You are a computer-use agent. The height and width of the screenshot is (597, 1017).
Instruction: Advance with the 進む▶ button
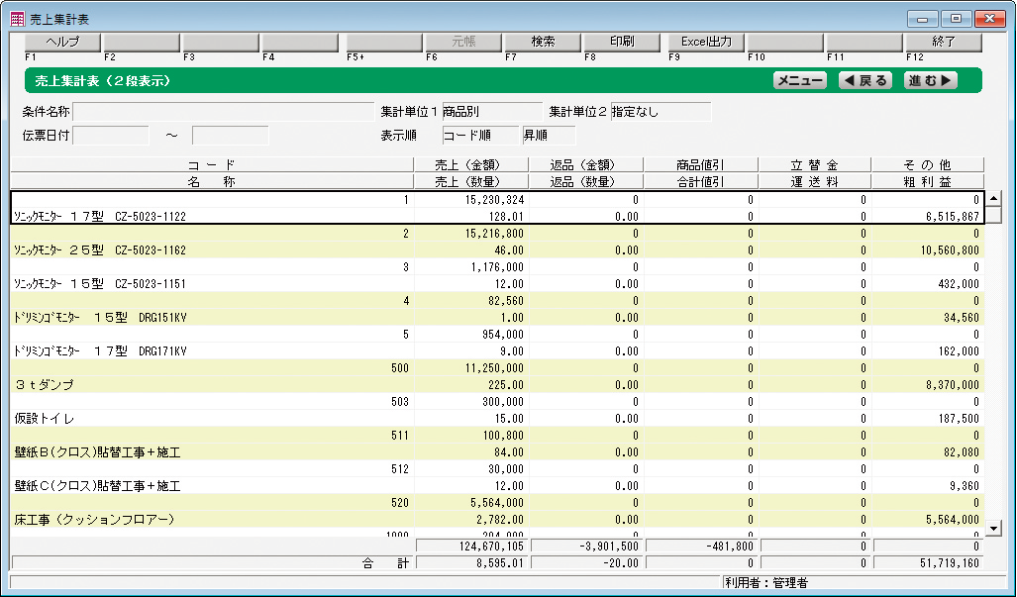[930, 81]
